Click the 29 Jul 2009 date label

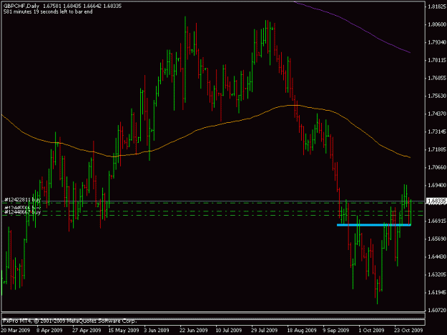point(264,330)
